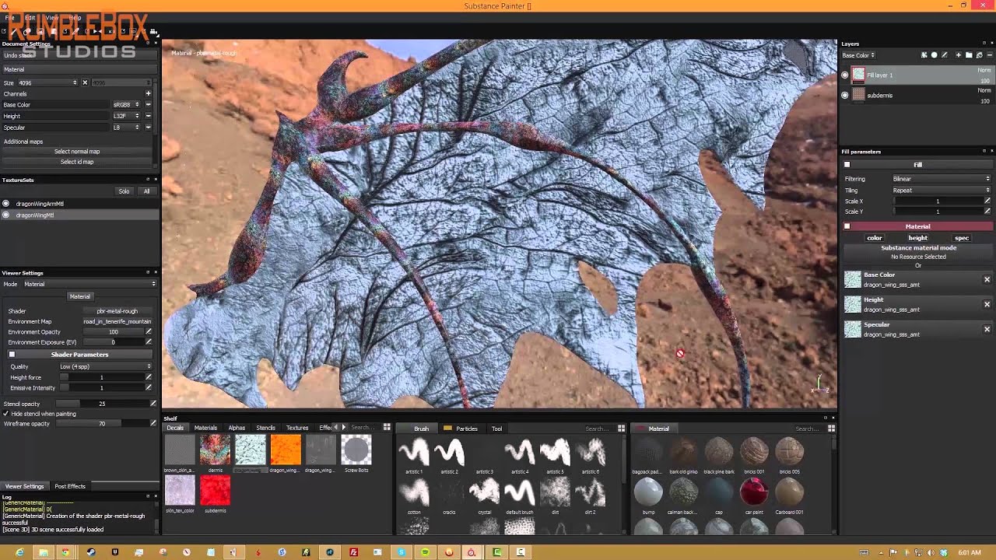Select dragonWingArmMtl texture set radio
Viewport: 996px width, 560px height.
click(x=6, y=204)
